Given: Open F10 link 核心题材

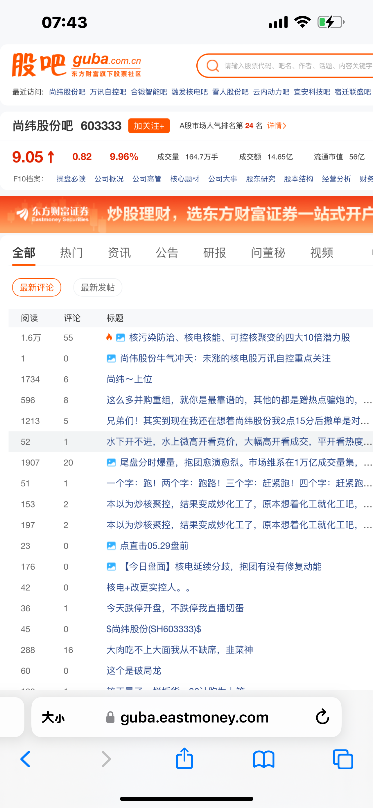Looking at the screenshot, I should [185, 179].
